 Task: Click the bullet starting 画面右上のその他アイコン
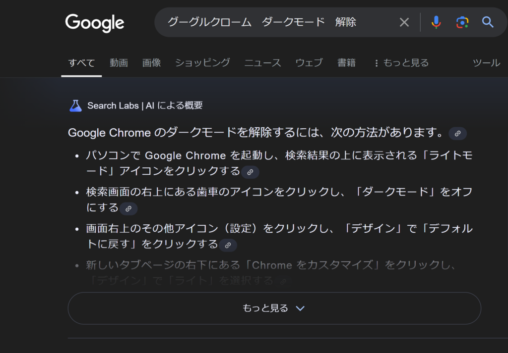coord(279,236)
